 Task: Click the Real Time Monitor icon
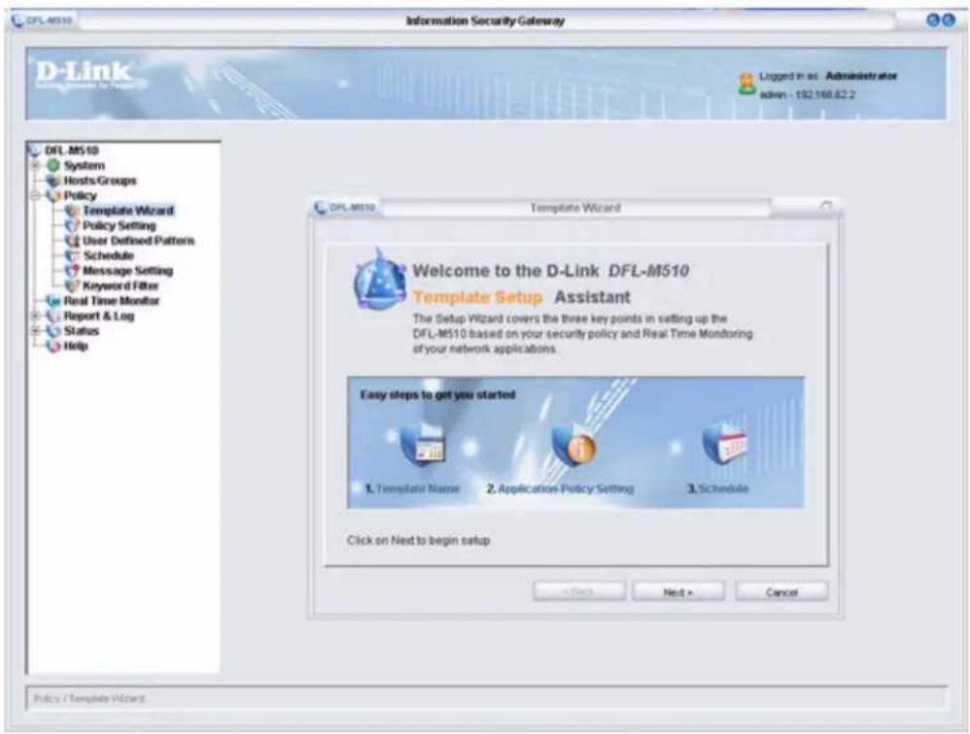click(x=53, y=301)
